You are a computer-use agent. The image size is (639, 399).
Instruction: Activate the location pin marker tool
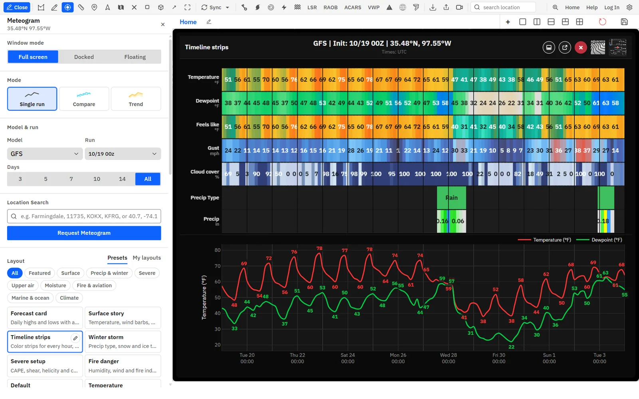(94, 7)
